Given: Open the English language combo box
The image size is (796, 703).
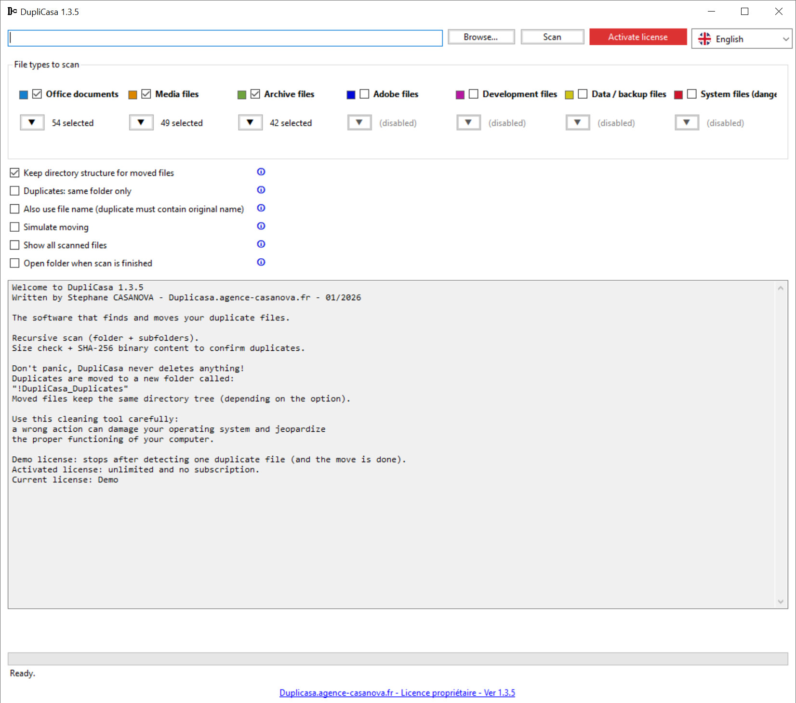Looking at the screenshot, I should 742,39.
